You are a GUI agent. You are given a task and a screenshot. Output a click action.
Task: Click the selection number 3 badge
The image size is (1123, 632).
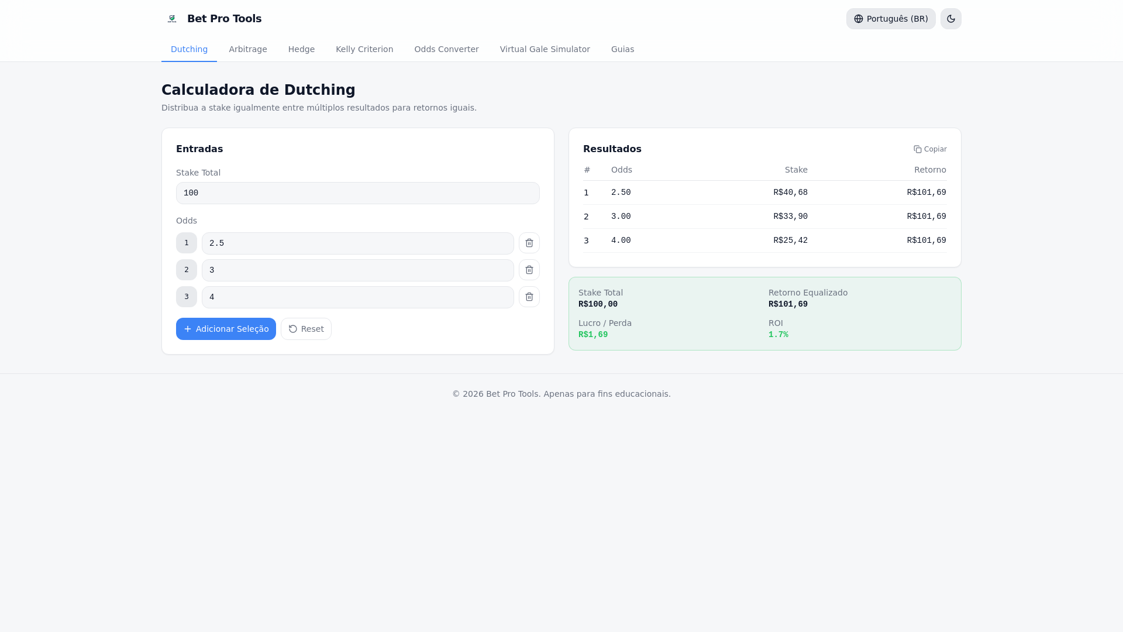pyautogui.click(x=187, y=297)
